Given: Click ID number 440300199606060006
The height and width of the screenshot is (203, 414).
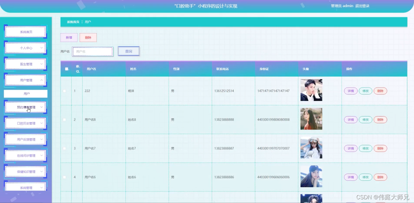Looking at the screenshot, I should [273, 177].
